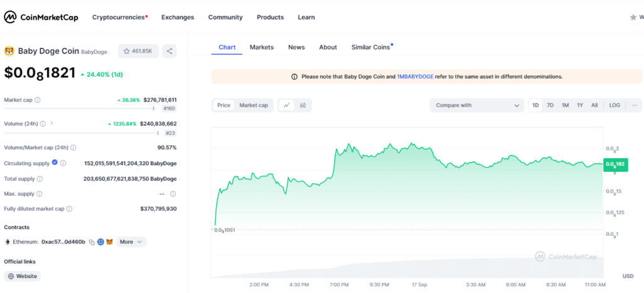Click the CoinMarketCap logo

tap(41, 17)
